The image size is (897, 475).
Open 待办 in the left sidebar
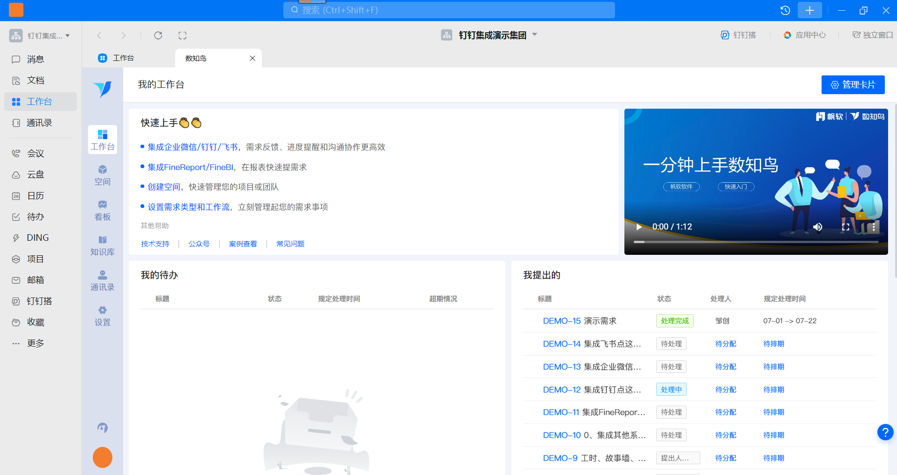pos(40,217)
